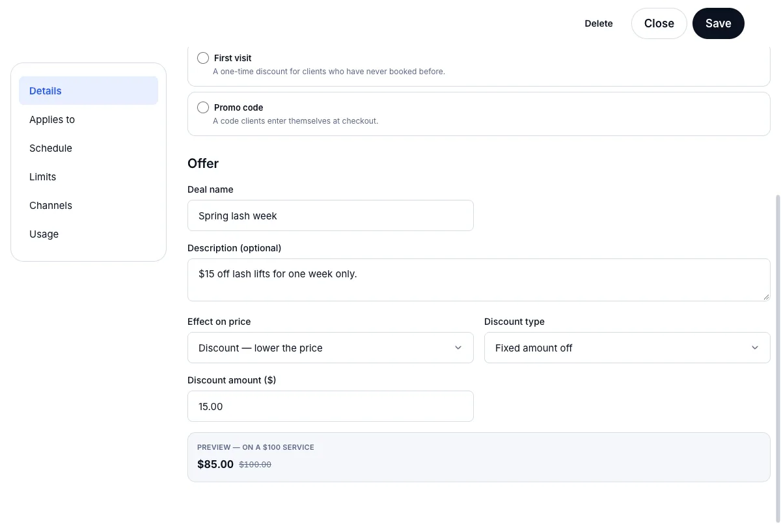Click the Discount amount input field

point(331,406)
